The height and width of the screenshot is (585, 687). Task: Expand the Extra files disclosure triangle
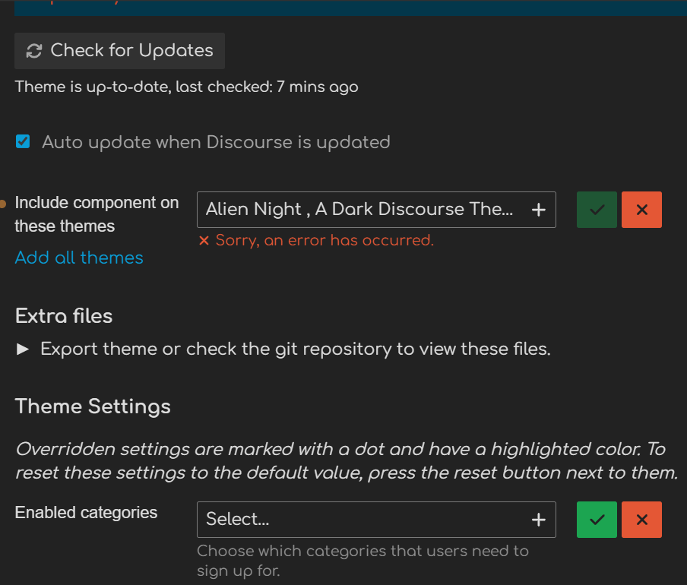pos(23,349)
